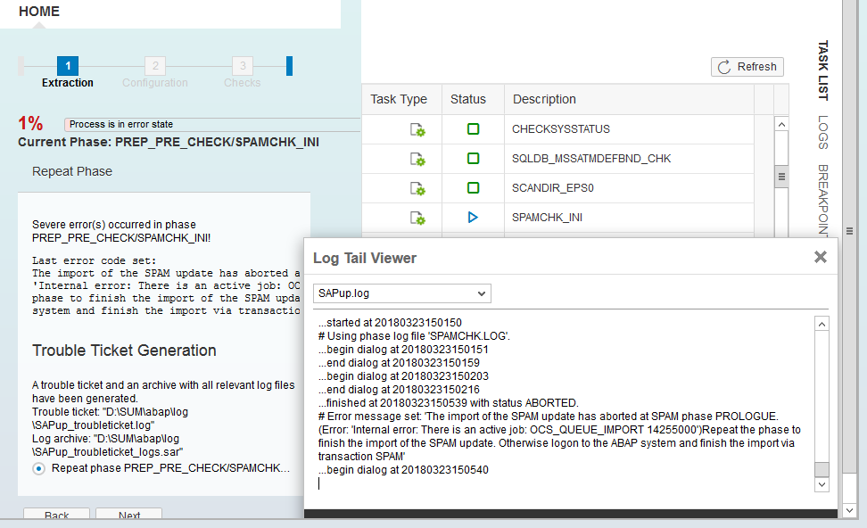Select the Configuration step in the phase stepper
This screenshot has width=867, height=528.
154,65
